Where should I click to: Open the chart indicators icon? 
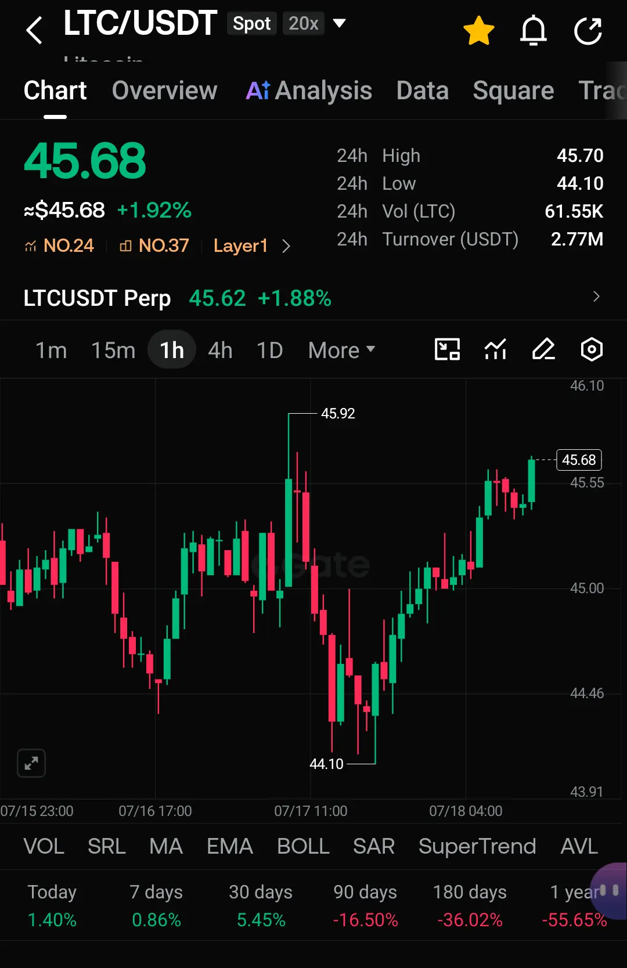pos(495,349)
